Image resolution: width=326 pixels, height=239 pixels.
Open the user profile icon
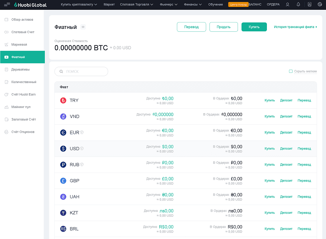coord(288,4)
